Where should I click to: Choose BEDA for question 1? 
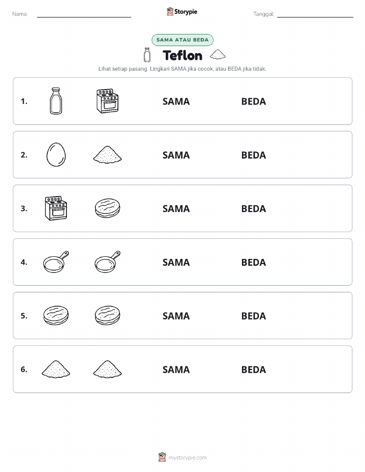pos(254,101)
